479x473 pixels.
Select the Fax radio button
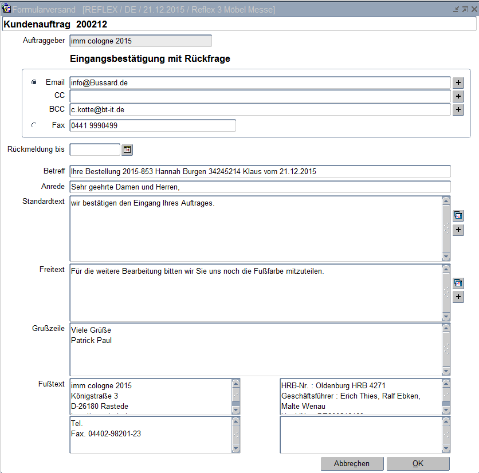pos(34,125)
